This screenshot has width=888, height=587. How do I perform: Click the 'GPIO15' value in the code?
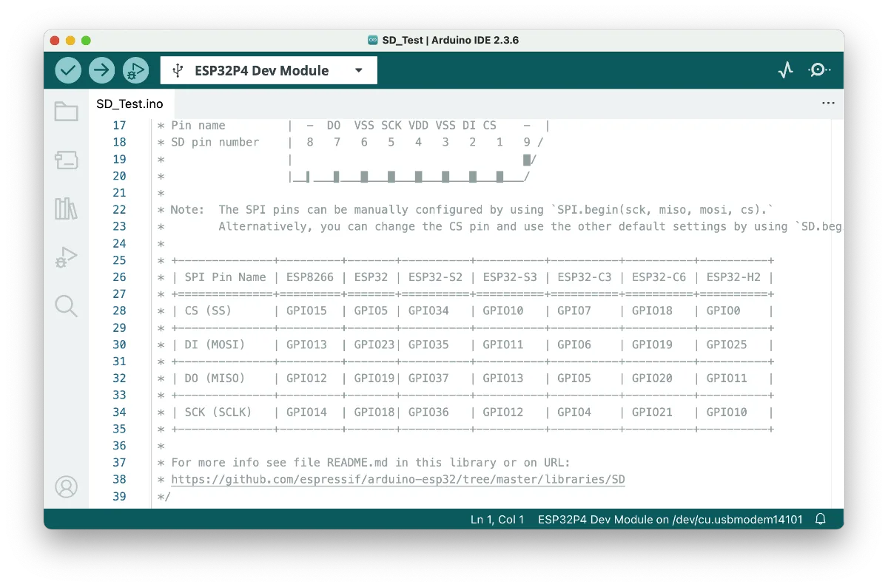pos(306,311)
